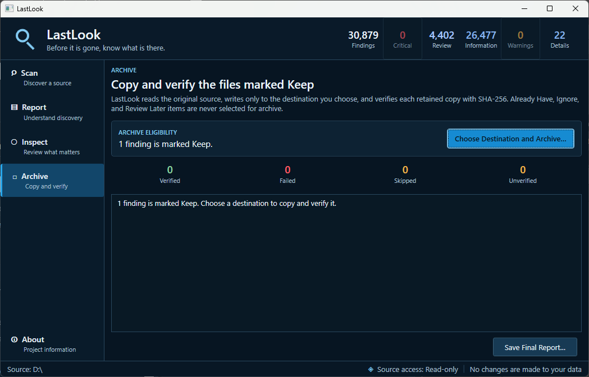The height and width of the screenshot is (377, 589).
Task: Click the Archive square icon in sidebar
Action: [x=15, y=177]
